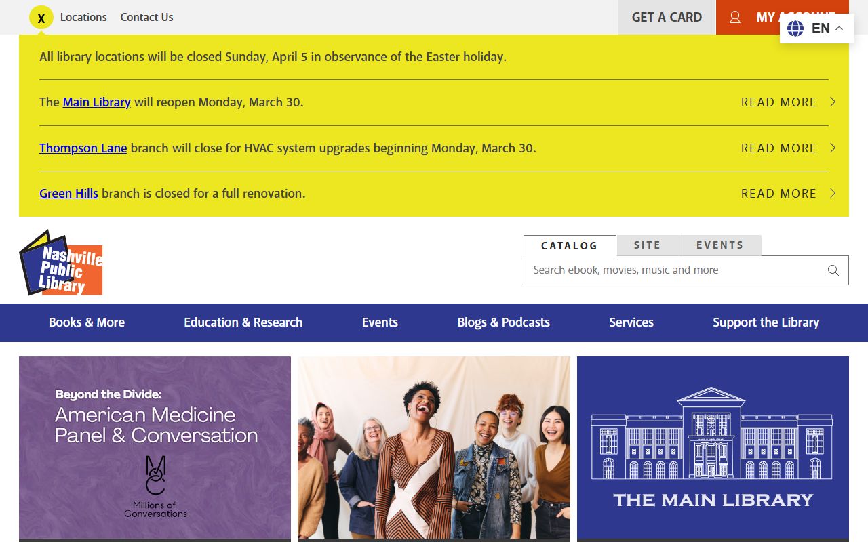Open the Main Library Read More arrow
Image resolution: width=868 pixels, height=542 pixels.
click(833, 102)
